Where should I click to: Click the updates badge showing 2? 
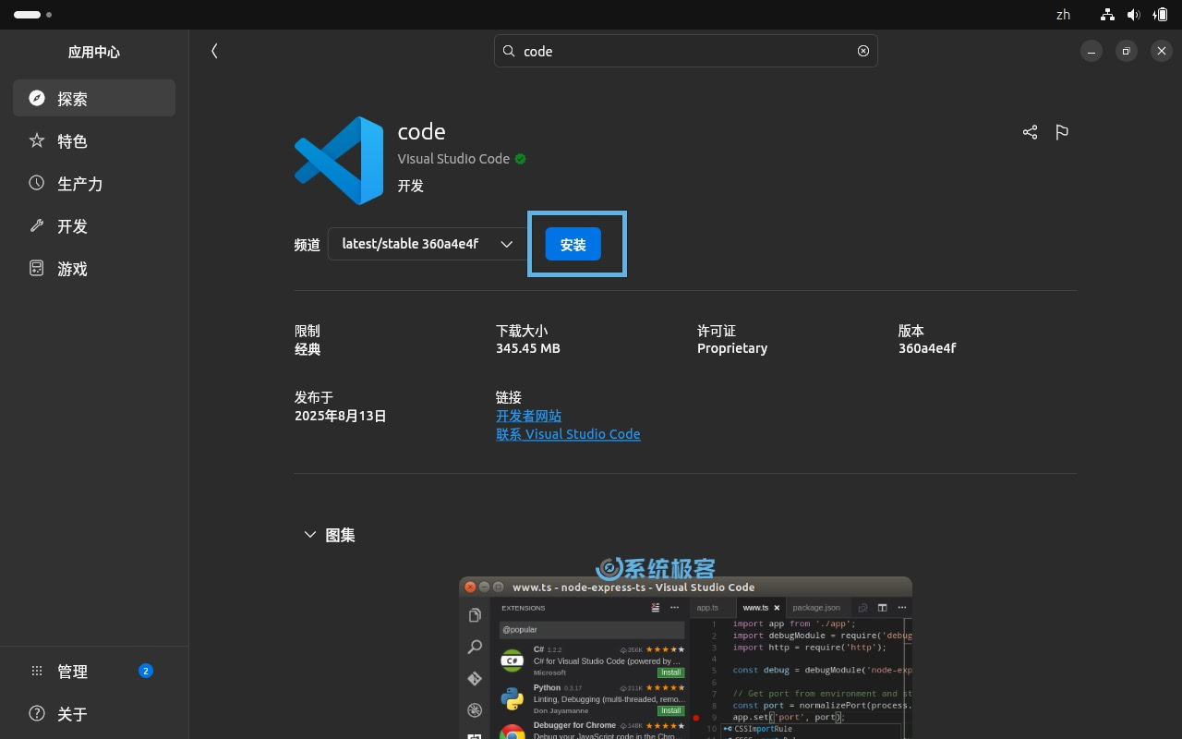(x=146, y=671)
